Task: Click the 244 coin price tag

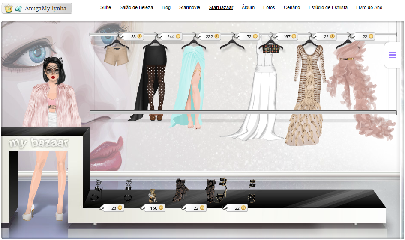Action: (173, 36)
